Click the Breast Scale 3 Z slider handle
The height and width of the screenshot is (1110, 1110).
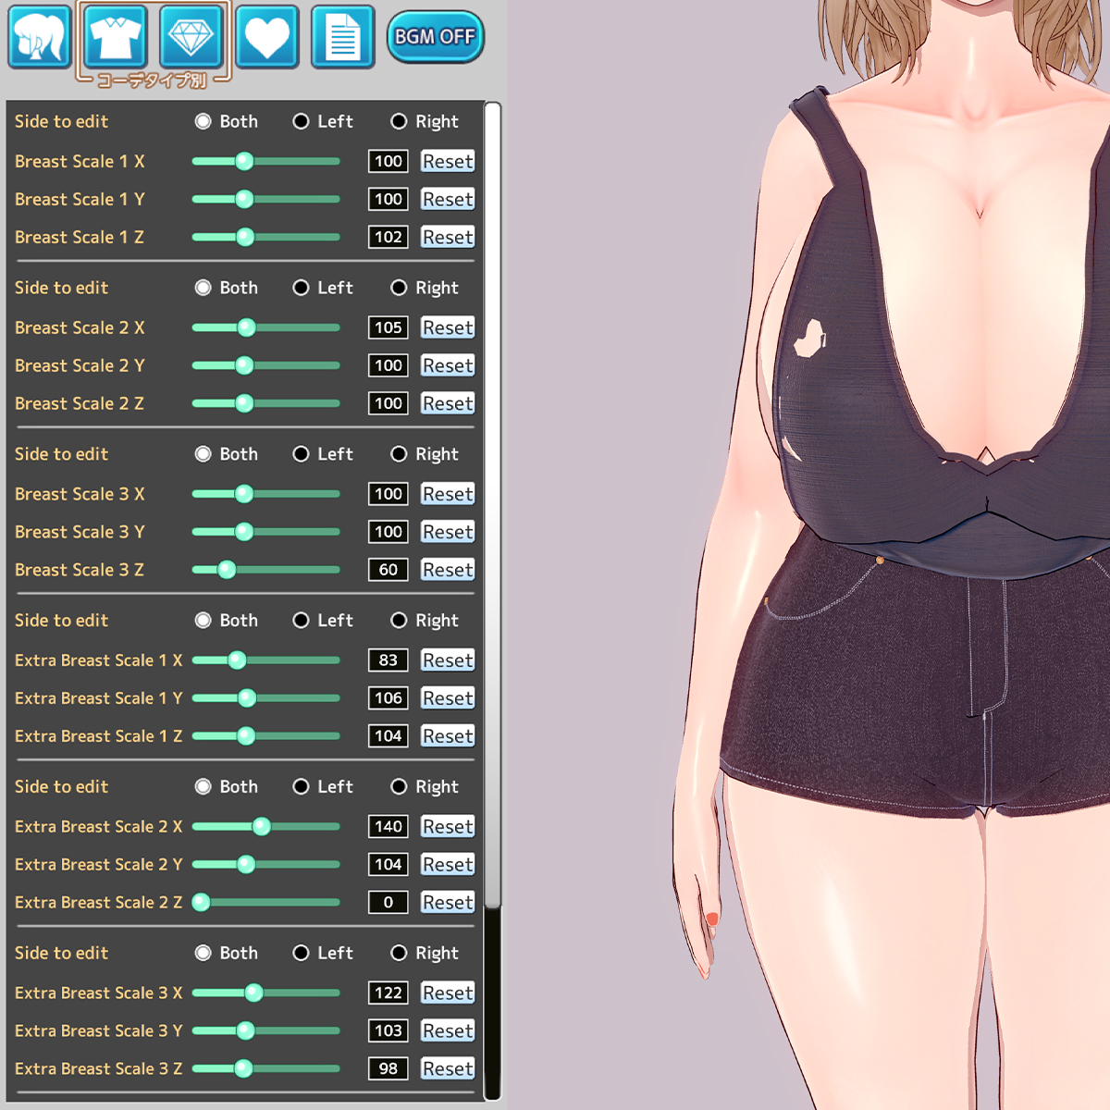coord(227,570)
